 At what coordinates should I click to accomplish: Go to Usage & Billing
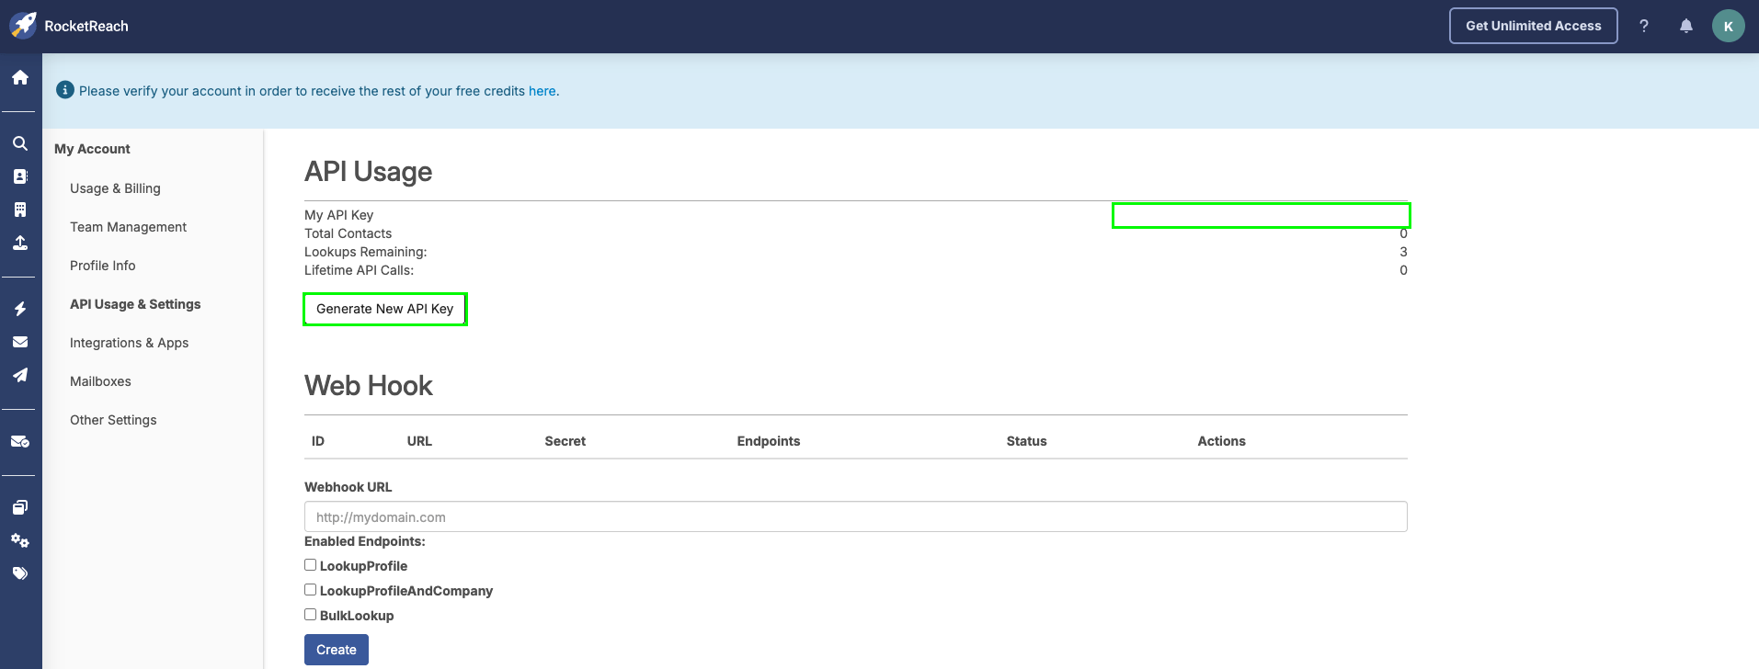click(x=115, y=188)
